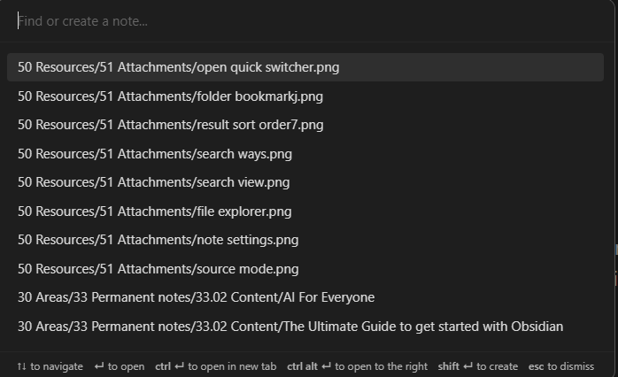Open the 'open quick switcher.png' result

pyautogui.click(x=179, y=67)
